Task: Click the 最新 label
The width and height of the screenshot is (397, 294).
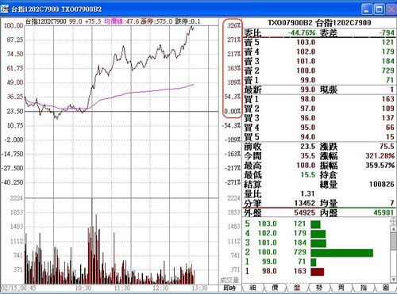Action: coord(252,90)
